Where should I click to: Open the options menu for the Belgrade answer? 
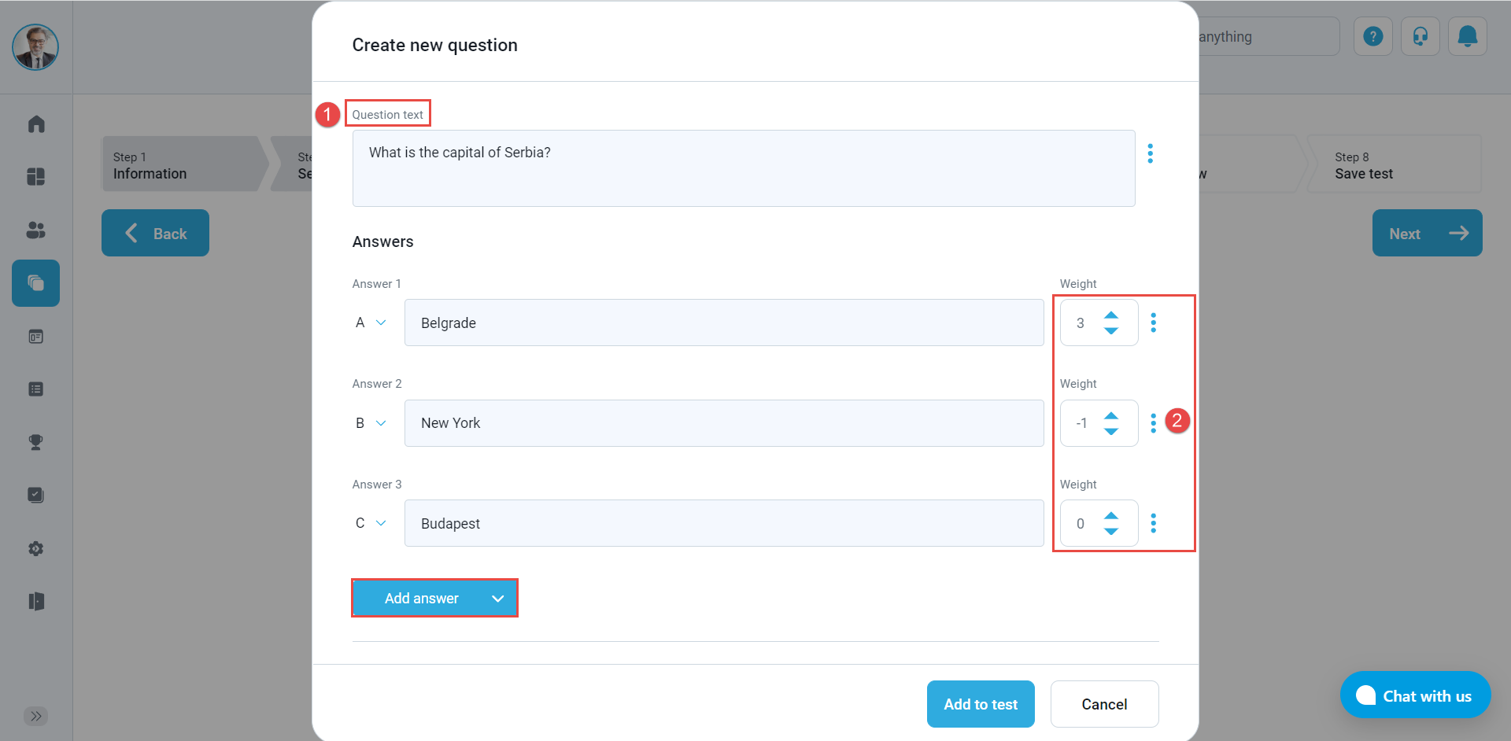point(1153,323)
